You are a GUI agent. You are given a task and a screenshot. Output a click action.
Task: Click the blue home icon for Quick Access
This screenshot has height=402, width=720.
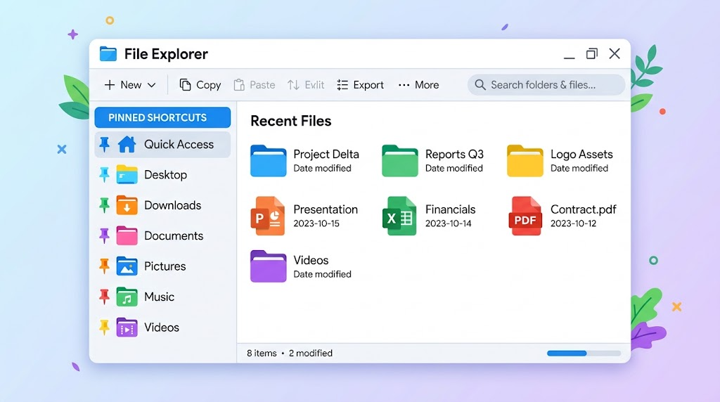pos(127,144)
